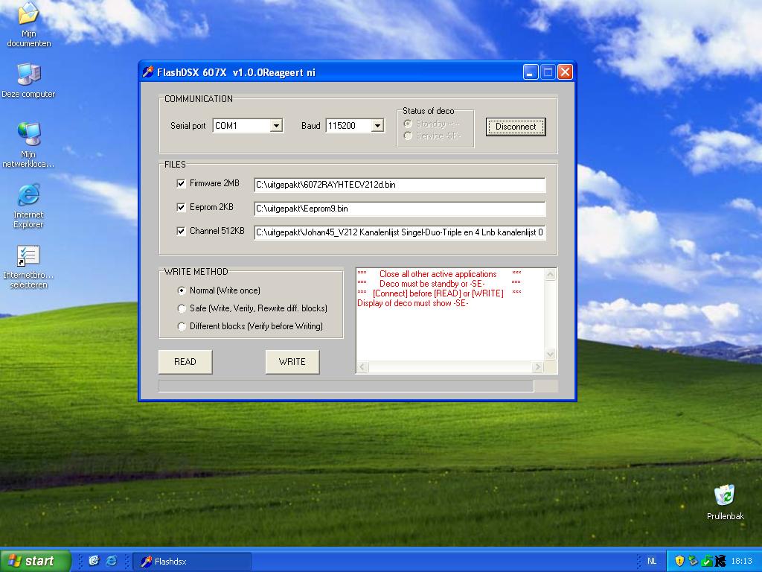This screenshot has height=572, width=762.
Task: Click the log box scroll left arrow
Action: tap(363, 366)
